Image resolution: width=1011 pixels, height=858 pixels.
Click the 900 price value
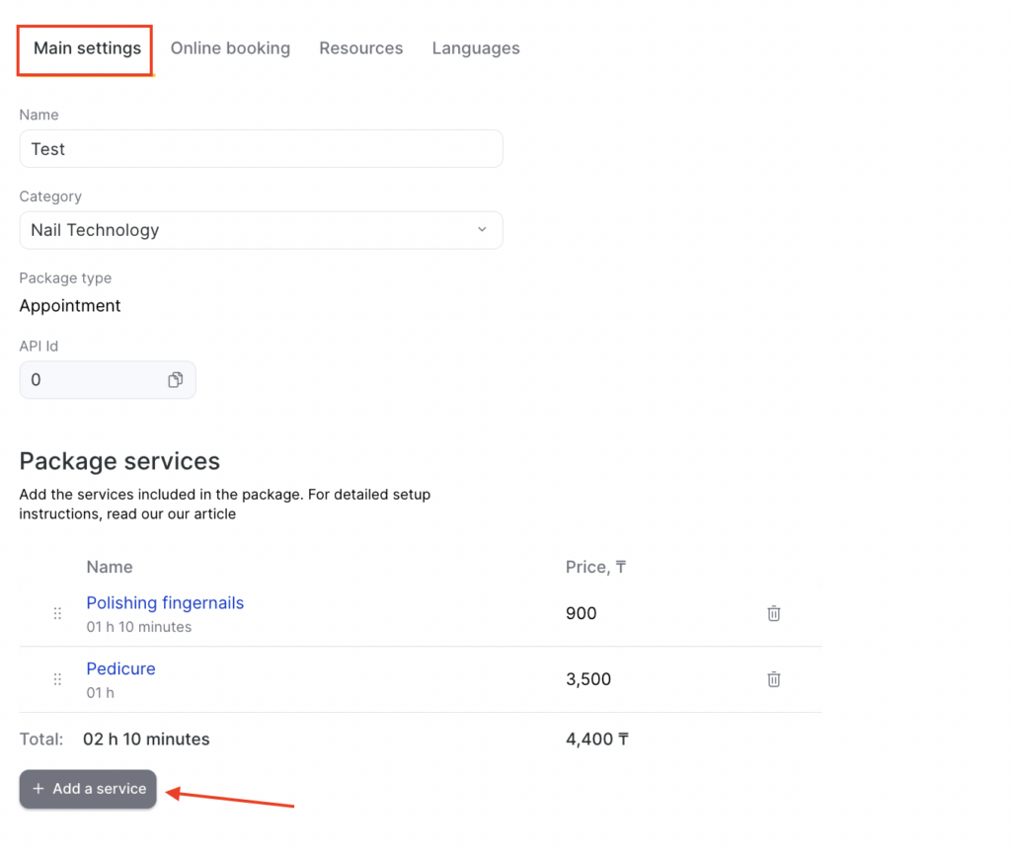(x=582, y=613)
